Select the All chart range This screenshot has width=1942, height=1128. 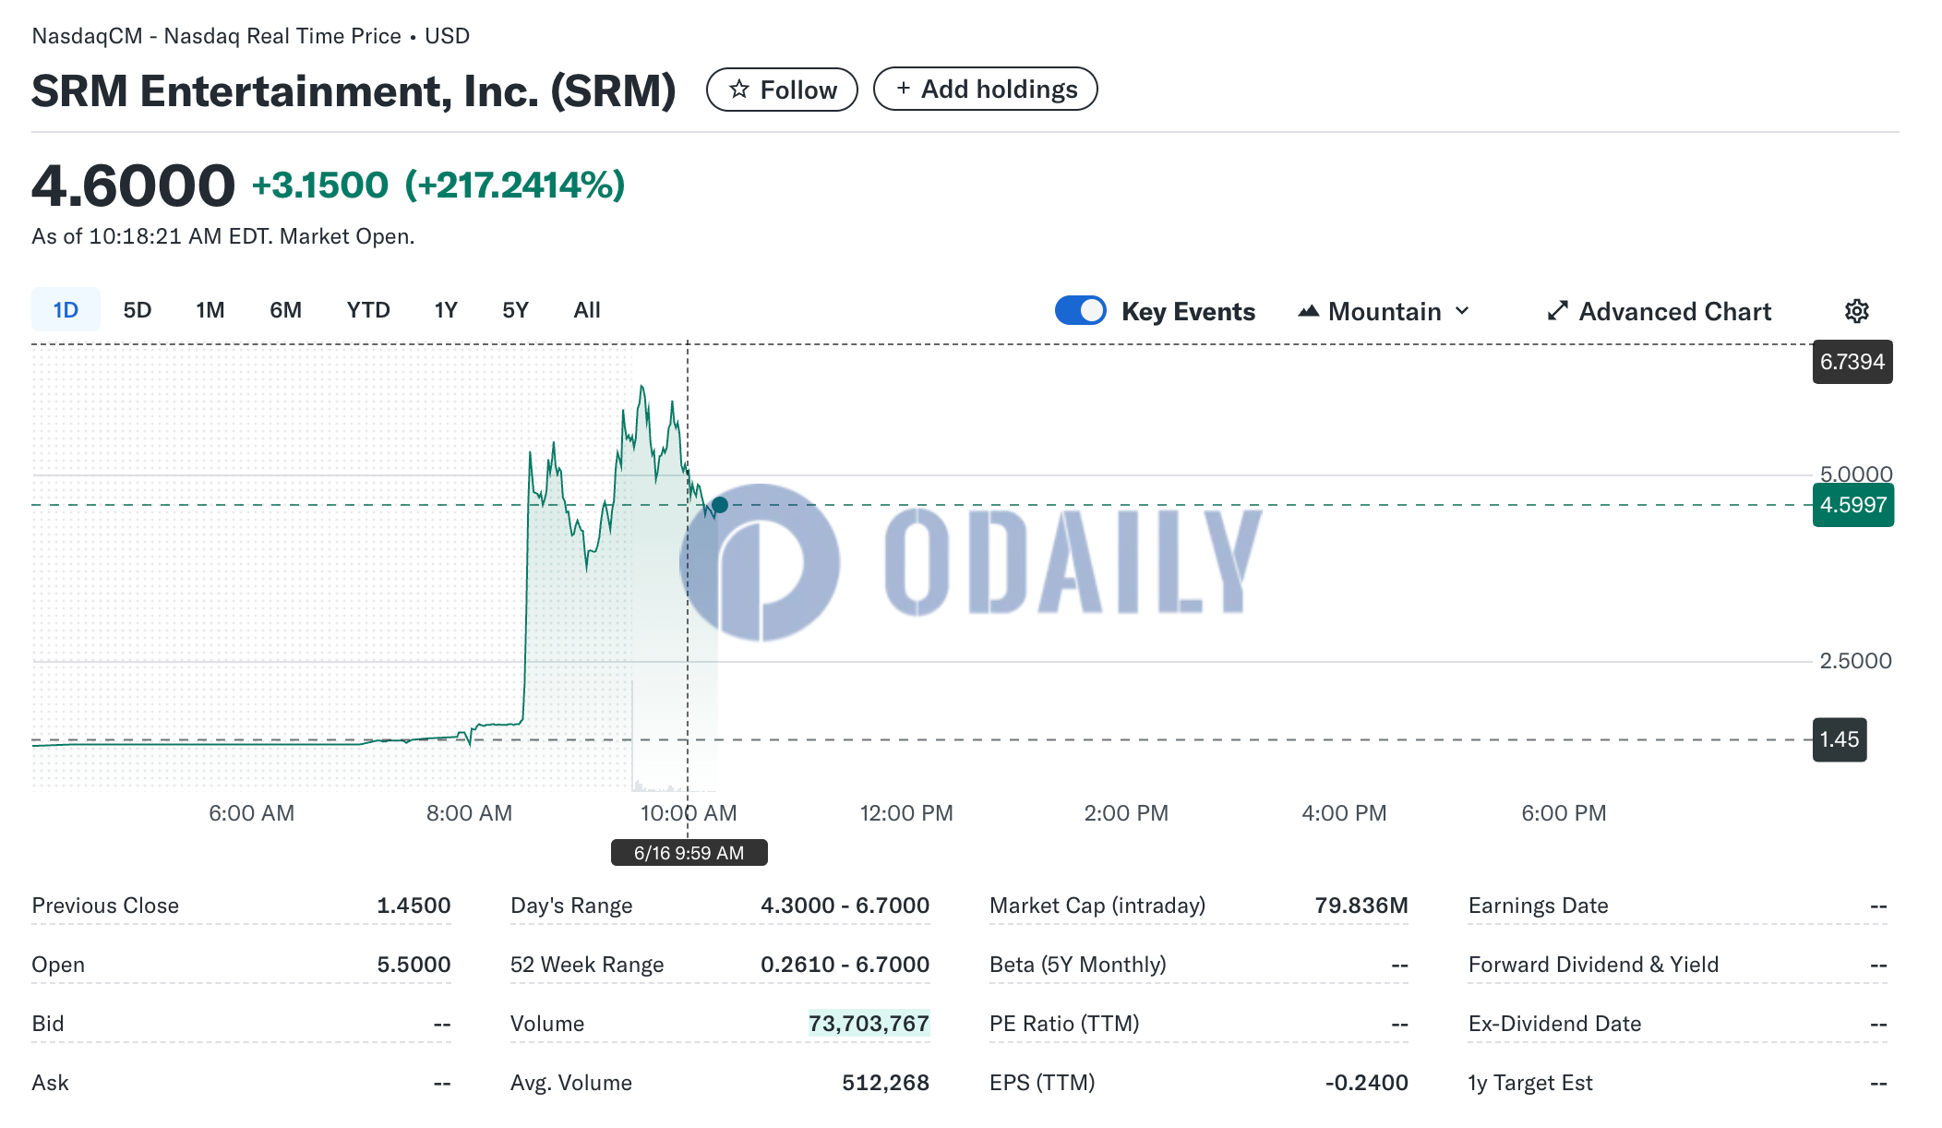pos(587,310)
